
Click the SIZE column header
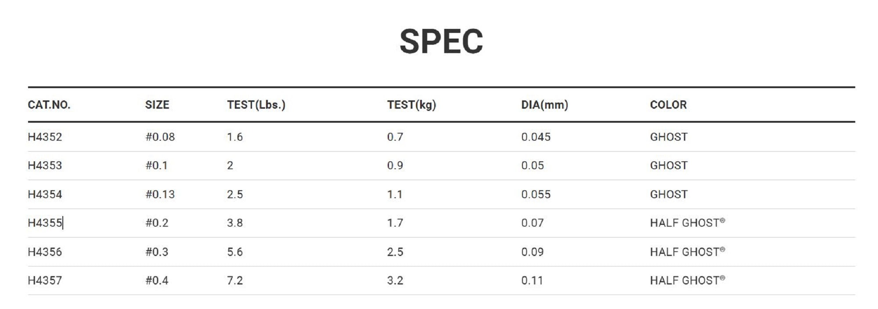(157, 105)
